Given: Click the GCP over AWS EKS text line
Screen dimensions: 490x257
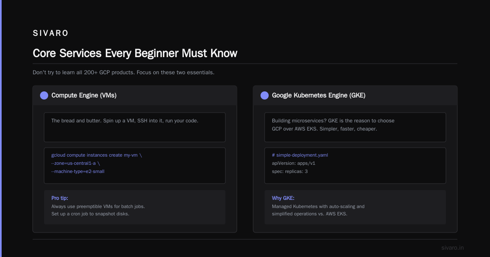Looking at the screenshot, I should coord(325,129).
